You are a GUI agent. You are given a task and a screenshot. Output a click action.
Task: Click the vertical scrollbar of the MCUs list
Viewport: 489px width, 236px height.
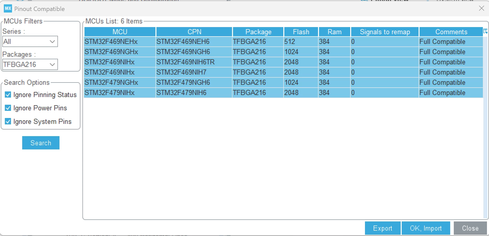click(485, 126)
